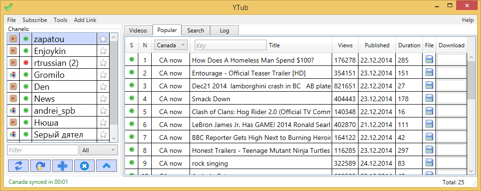481x191 pixels.
Task: Click the sync channels refresh button
Action: pos(18,166)
